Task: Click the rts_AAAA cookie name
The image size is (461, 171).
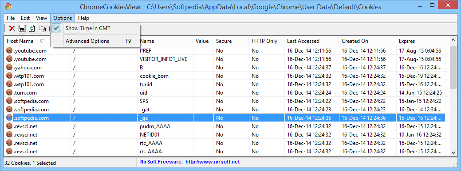Action: click(x=151, y=152)
